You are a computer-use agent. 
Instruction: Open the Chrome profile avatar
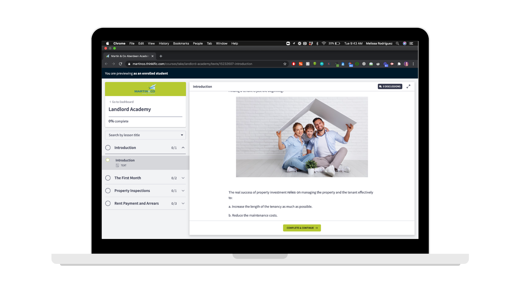tap(406, 64)
